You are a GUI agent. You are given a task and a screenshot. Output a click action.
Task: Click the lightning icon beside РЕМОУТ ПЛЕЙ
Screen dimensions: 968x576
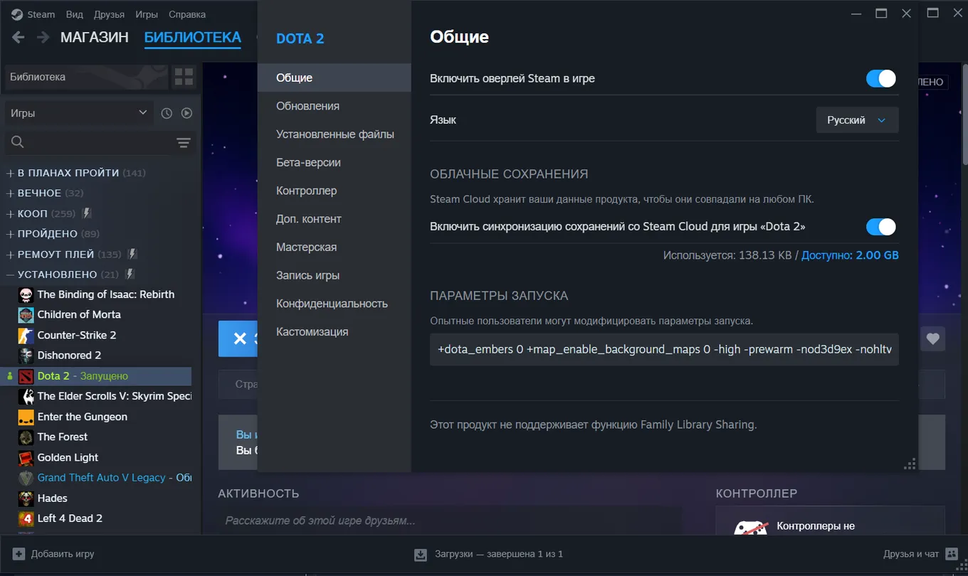click(132, 254)
